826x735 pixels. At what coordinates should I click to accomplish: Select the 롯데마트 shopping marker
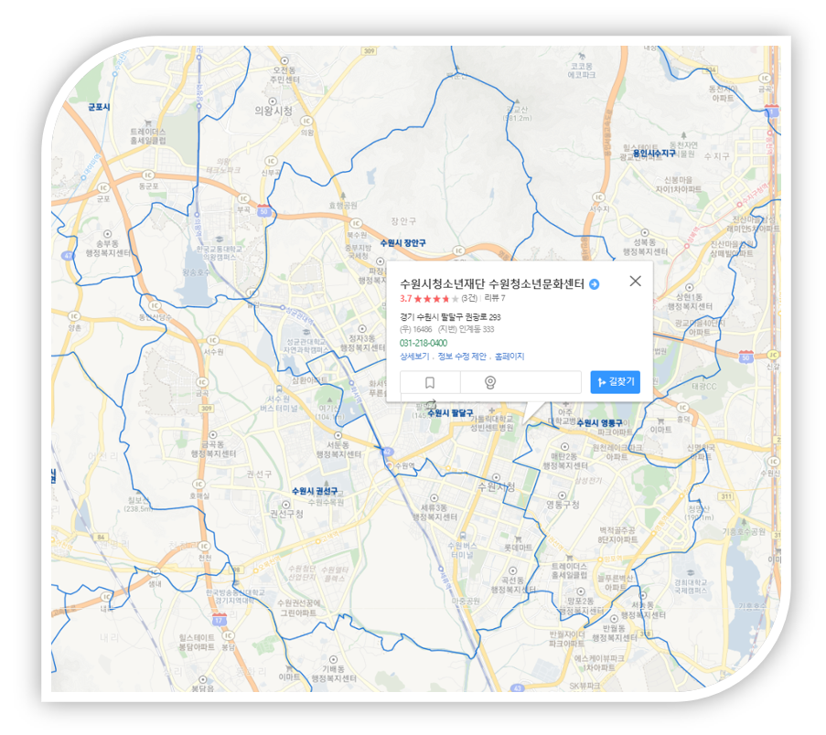click(x=518, y=538)
